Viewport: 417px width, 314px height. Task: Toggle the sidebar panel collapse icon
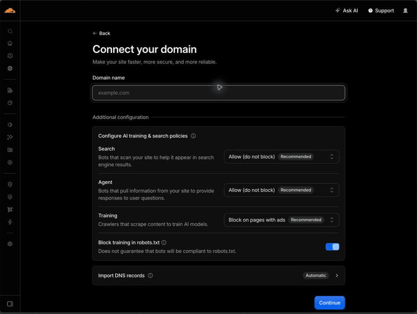(10, 304)
